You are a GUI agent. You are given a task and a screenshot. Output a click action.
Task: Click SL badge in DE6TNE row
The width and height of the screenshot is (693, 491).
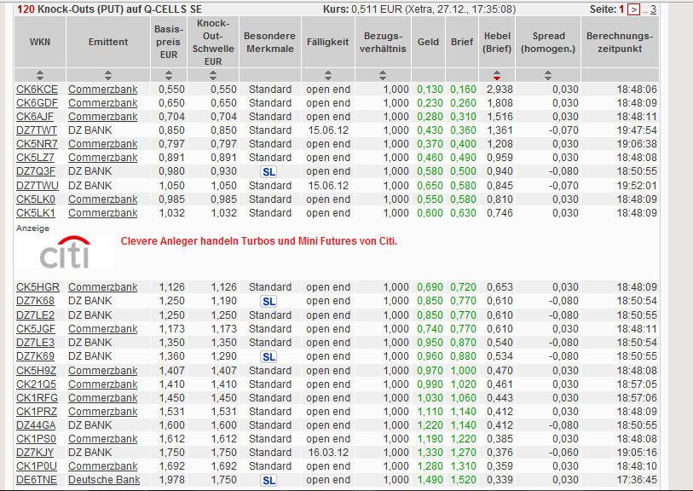[x=269, y=481]
